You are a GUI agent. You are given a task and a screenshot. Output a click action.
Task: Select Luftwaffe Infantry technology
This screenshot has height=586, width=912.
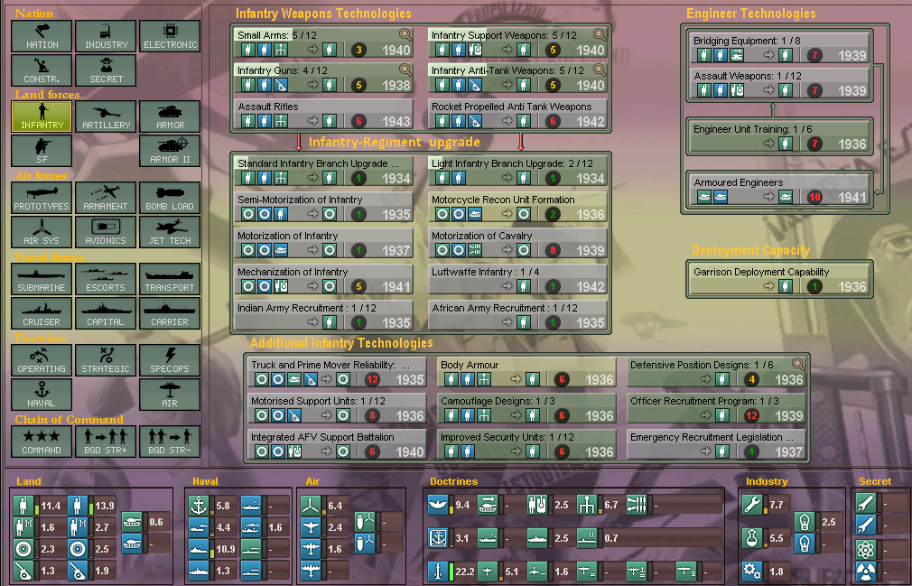point(517,279)
